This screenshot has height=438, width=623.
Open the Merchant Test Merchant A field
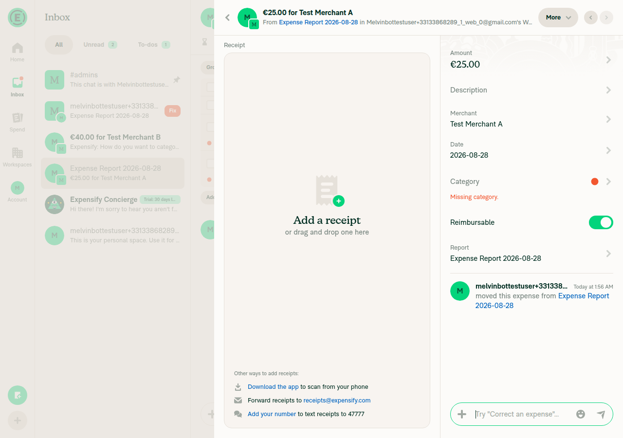(531, 119)
